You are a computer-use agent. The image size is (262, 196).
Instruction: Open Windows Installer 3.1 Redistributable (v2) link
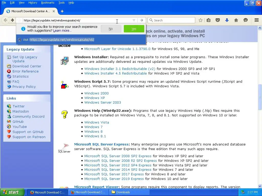point(120,69)
